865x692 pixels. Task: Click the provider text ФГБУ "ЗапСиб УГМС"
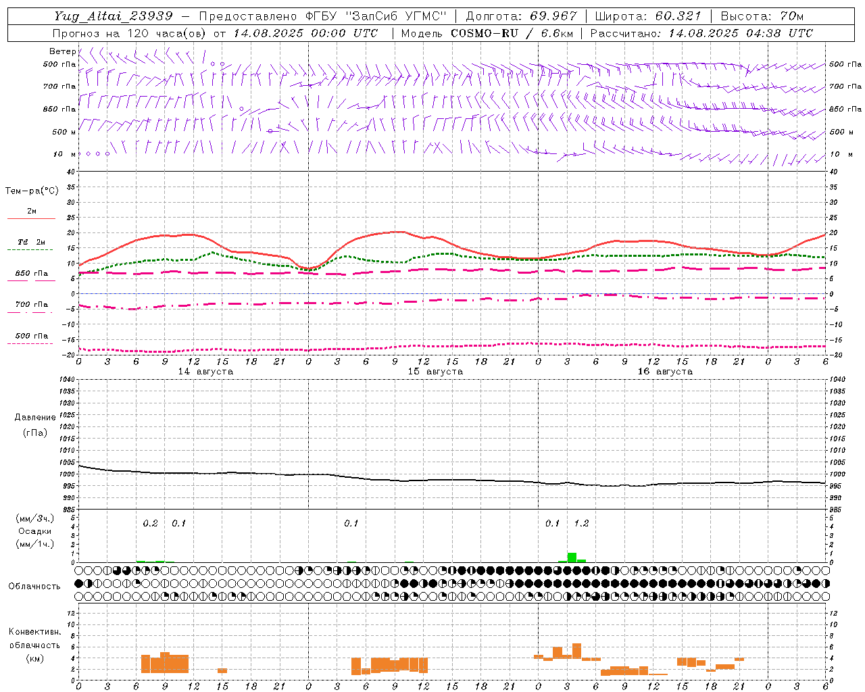(x=377, y=16)
